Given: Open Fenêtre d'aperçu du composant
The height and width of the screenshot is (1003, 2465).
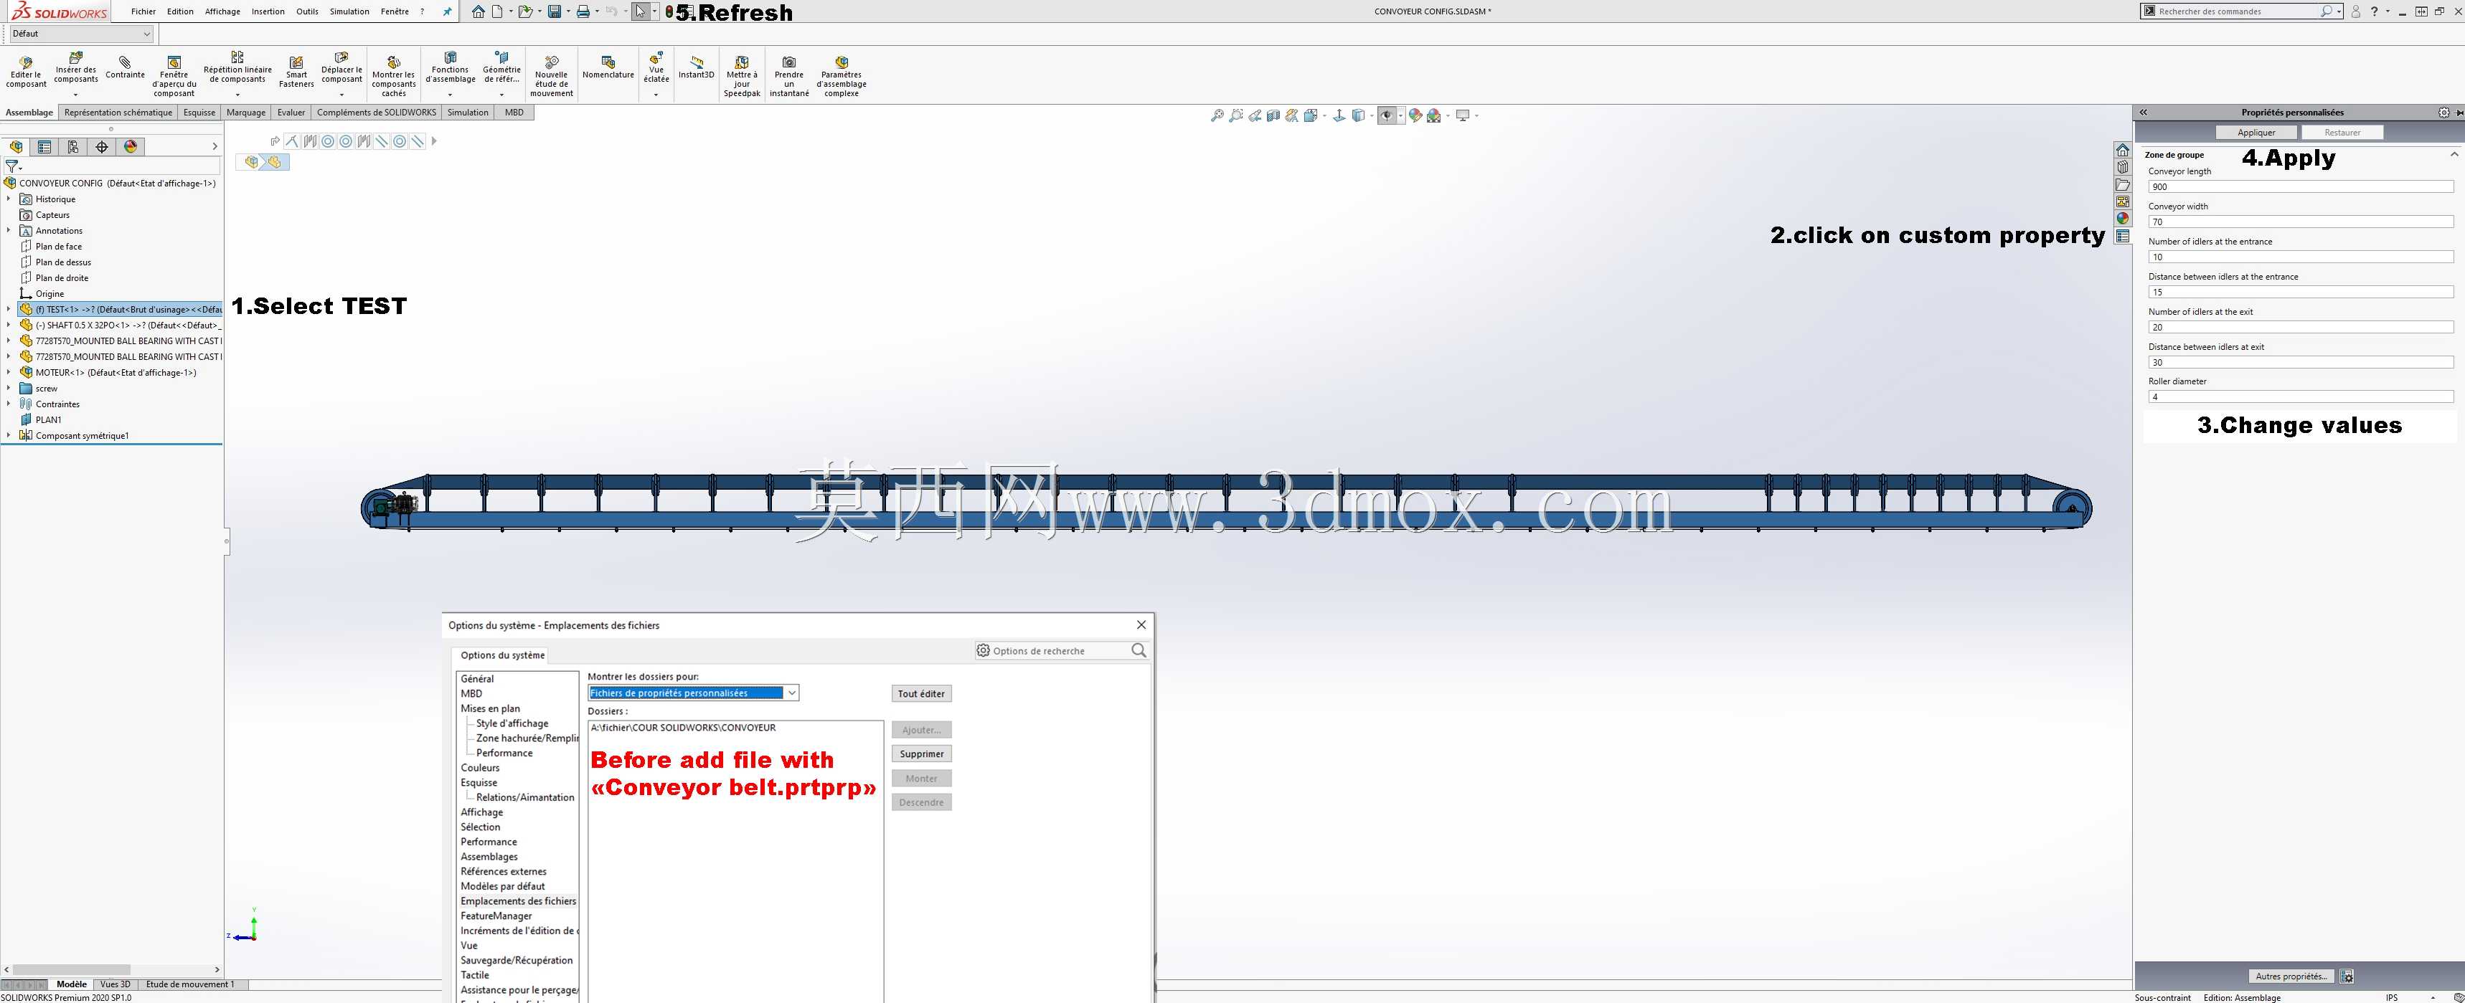Looking at the screenshot, I should (174, 77).
